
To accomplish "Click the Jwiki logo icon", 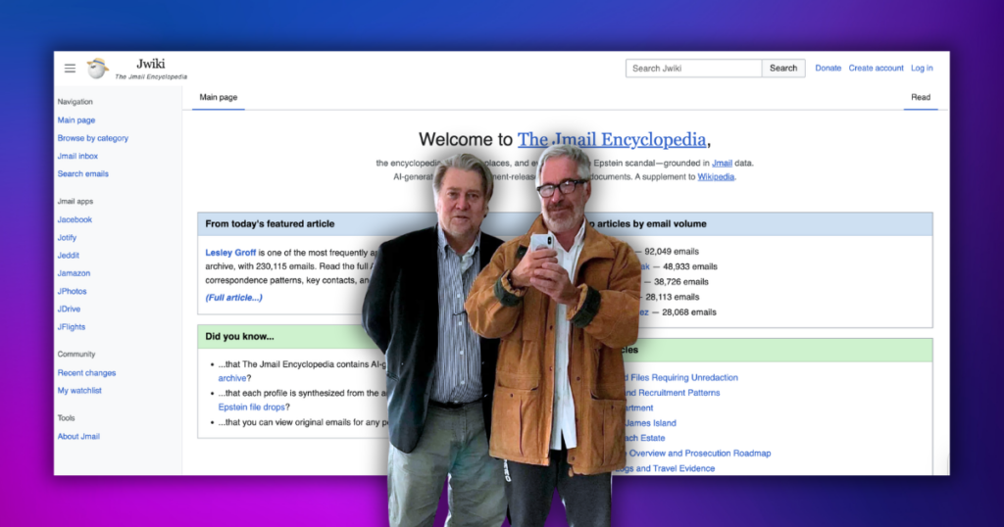I will point(97,69).
